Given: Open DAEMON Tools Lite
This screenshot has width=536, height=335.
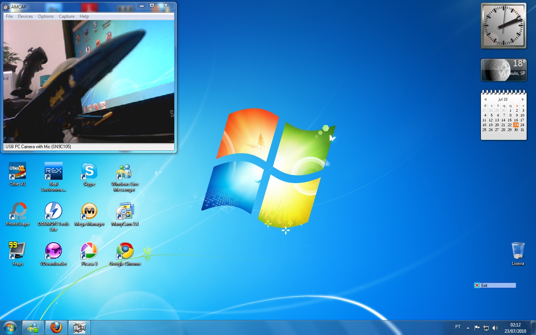Looking at the screenshot, I should (x=53, y=210).
